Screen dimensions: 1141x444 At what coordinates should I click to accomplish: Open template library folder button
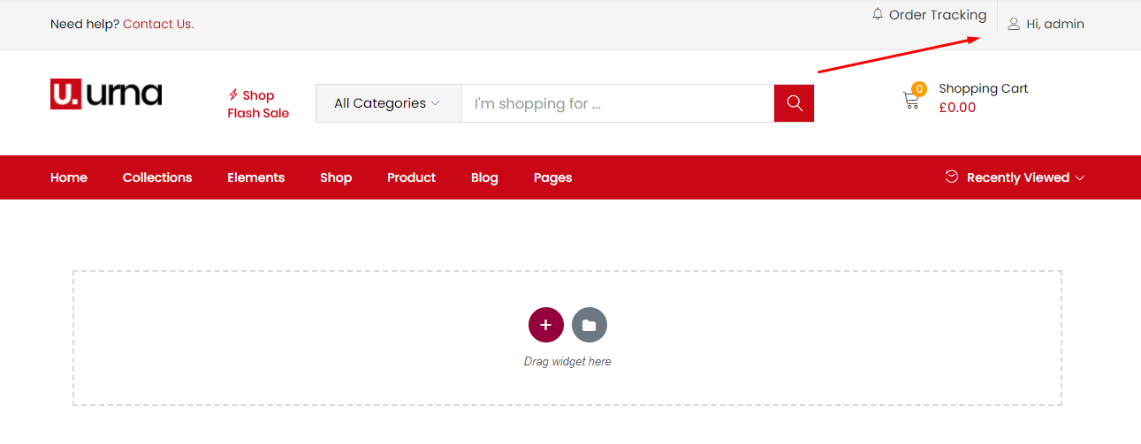click(590, 325)
